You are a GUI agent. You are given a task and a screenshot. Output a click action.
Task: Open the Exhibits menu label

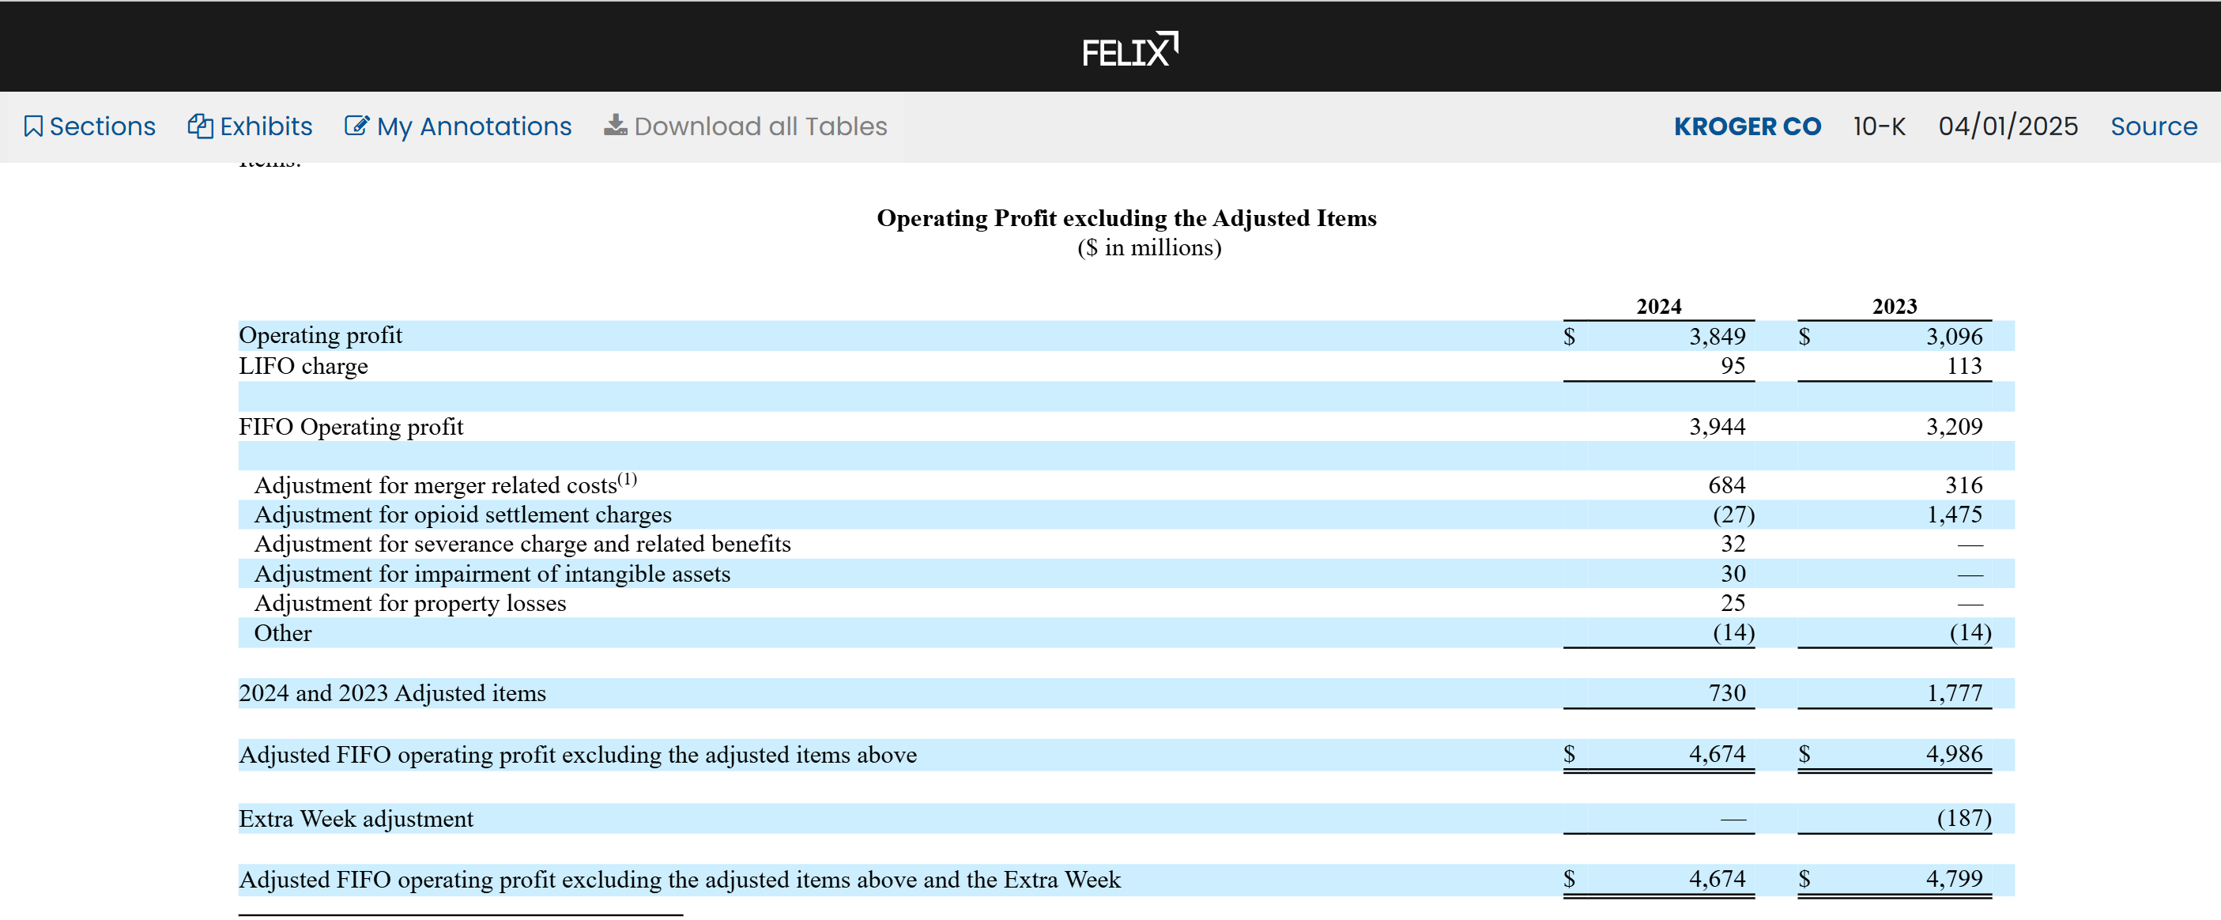pyautogui.click(x=266, y=126)
